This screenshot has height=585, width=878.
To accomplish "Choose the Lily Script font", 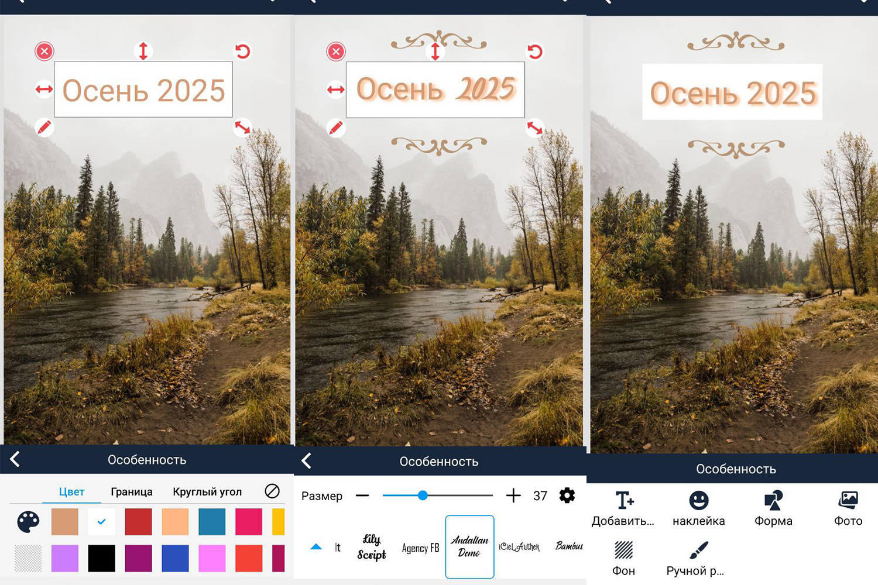I will pos(372,546).
